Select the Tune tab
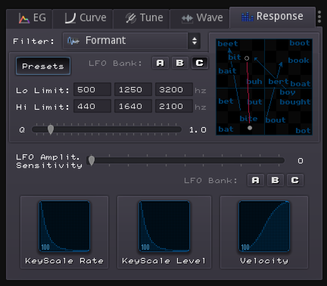Image resolution: width=327 pixels, height=286 pixels. tap(142, 19)
